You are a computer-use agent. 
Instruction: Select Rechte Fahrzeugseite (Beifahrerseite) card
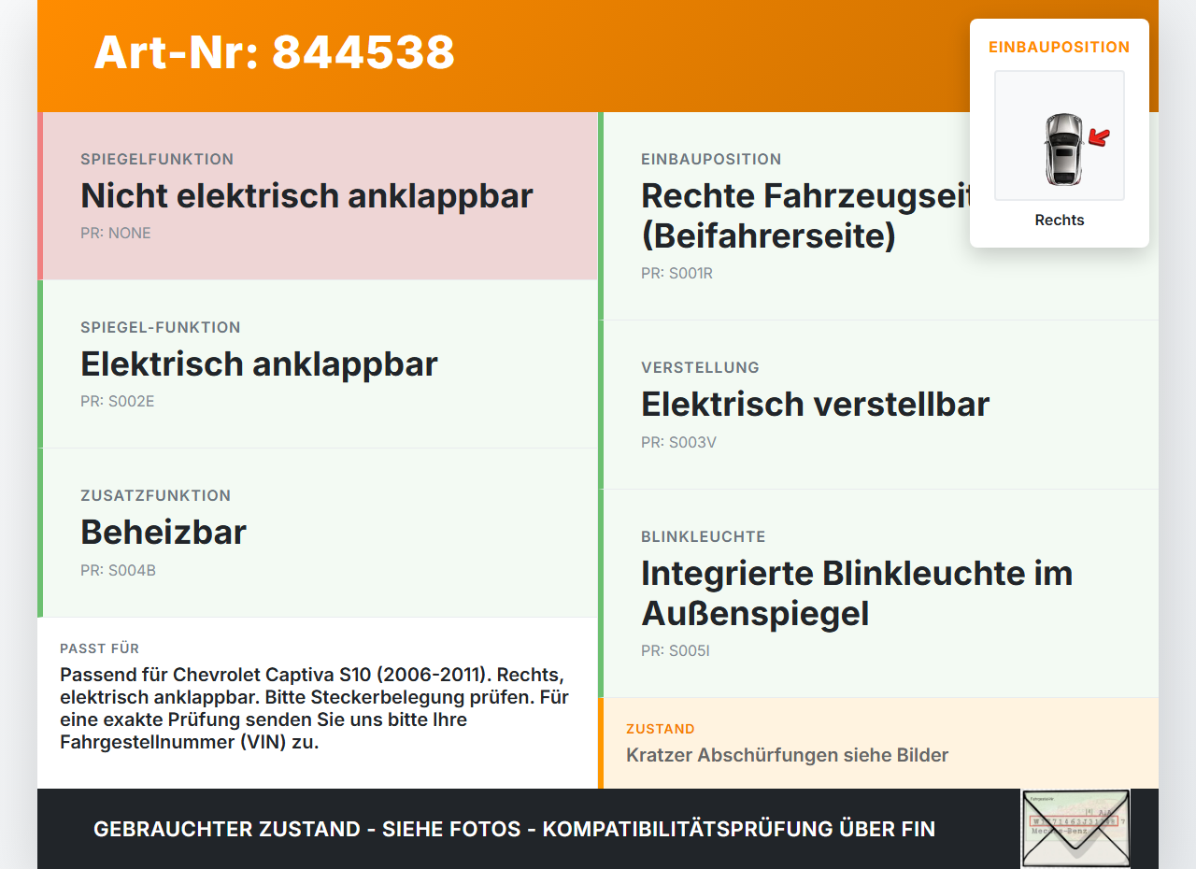click(x=878, y=216)
